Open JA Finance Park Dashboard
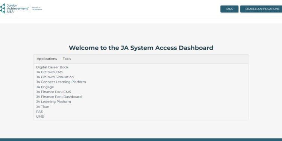The width and height of the screenshot is (282, 141). [x=59, y=97]
